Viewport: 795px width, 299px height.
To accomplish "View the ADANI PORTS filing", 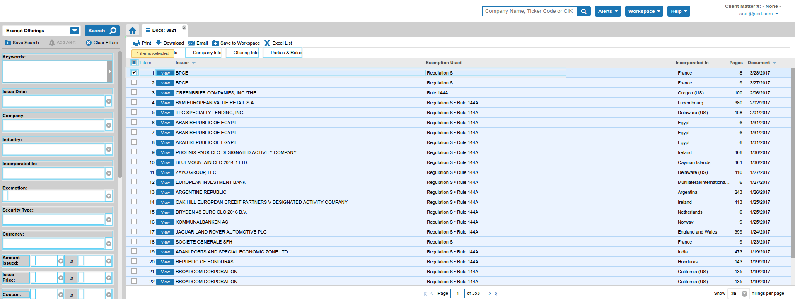I will (165, 252).
